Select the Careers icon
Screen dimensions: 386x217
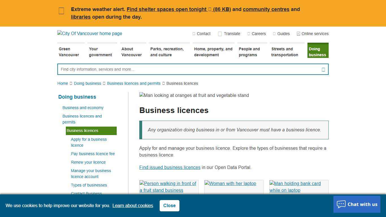[248, 34]
